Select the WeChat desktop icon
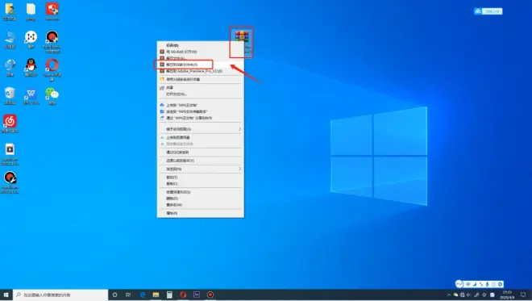The height and width of the screenshot is (301, 532). (x=52, y=96)
